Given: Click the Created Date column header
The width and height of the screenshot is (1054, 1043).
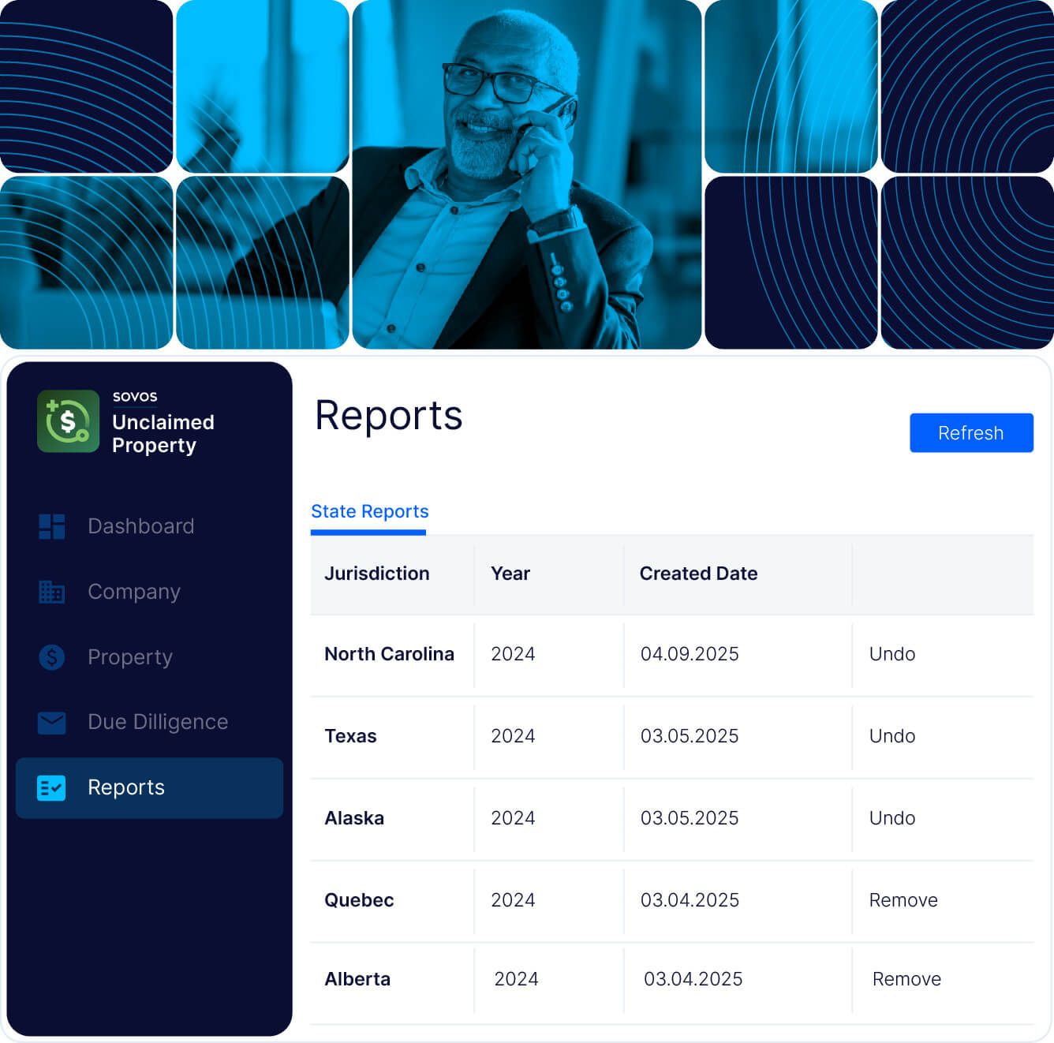Looking at the screenshot, I should [698, 574].
